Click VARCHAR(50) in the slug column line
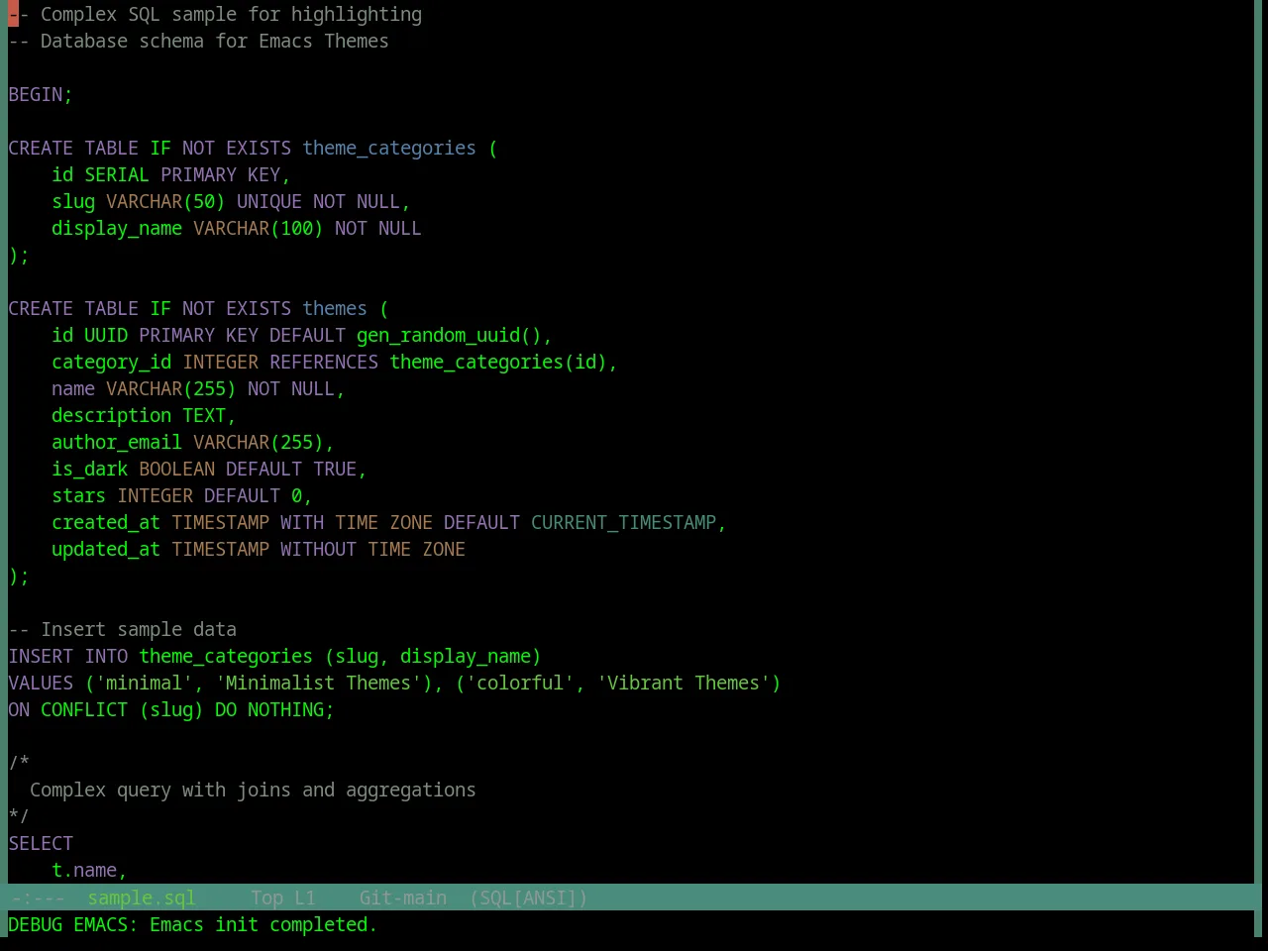The width and height of the screenshot is (1268, 951). pos(165,202)
